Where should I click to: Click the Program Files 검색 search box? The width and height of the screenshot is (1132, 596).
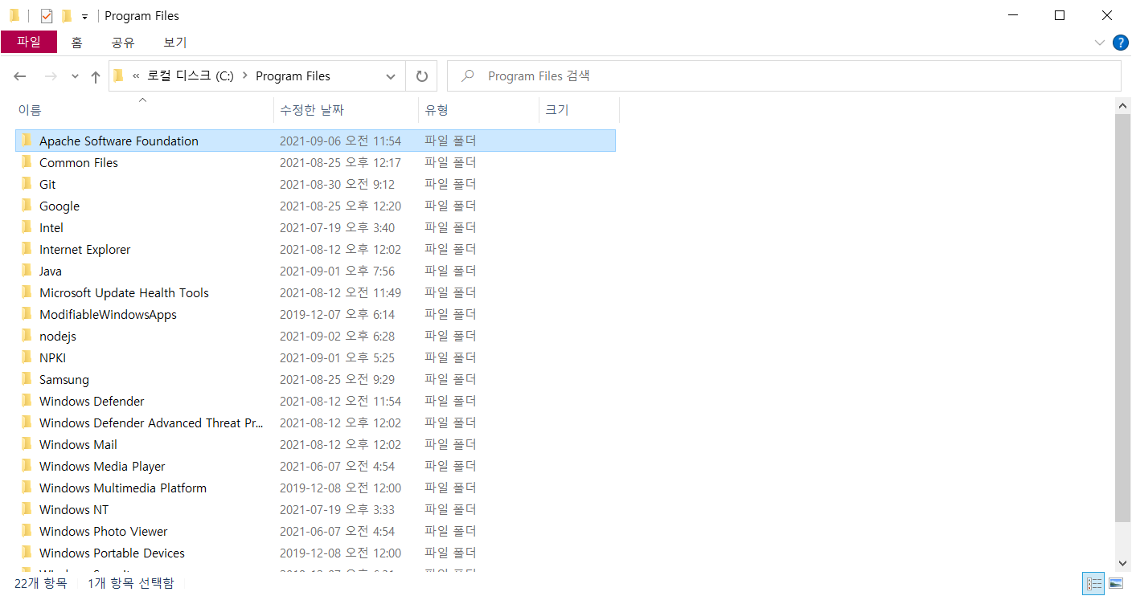[x=784, y=76]
